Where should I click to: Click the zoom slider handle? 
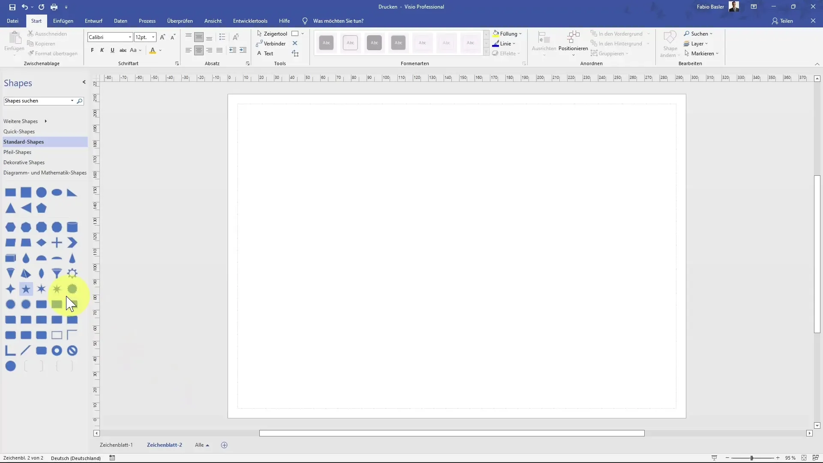(x=751, y=458)
